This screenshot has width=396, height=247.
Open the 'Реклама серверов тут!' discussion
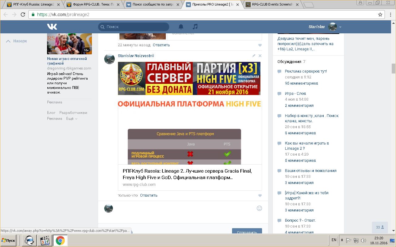coord(306,71)
